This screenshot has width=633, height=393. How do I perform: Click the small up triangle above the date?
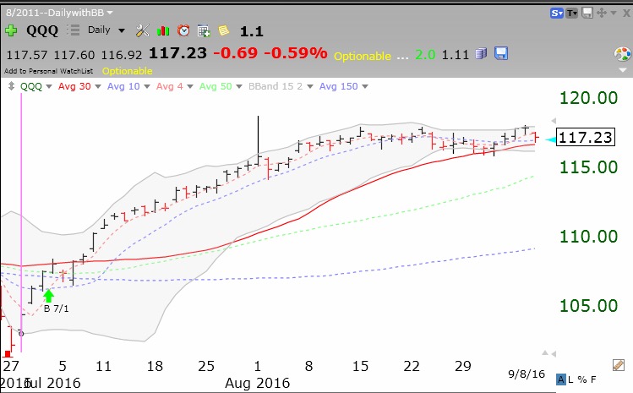[545, 353]
